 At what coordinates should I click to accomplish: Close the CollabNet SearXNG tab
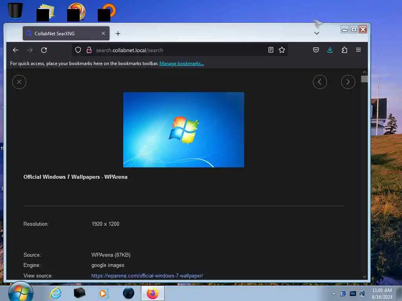(103, 34)
